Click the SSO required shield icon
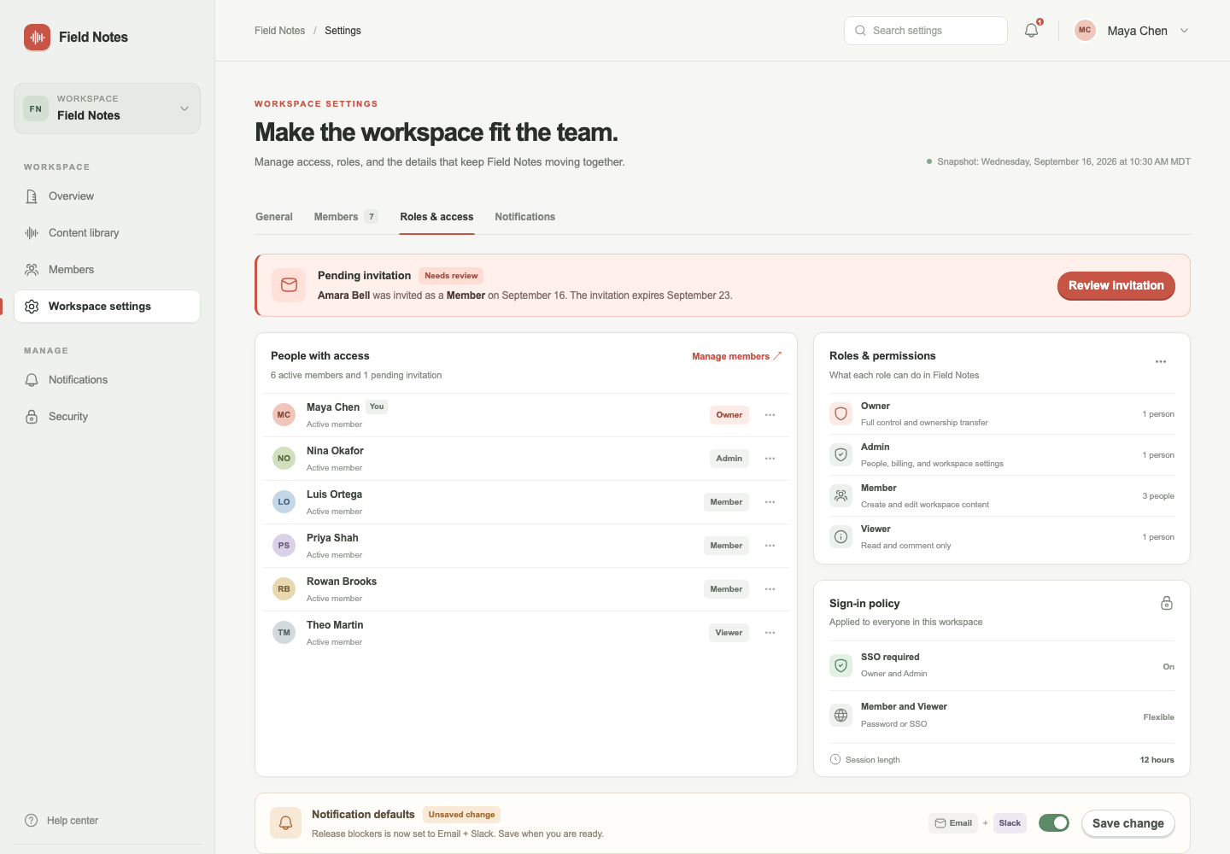1230x854 pixels. click(841, 665)
